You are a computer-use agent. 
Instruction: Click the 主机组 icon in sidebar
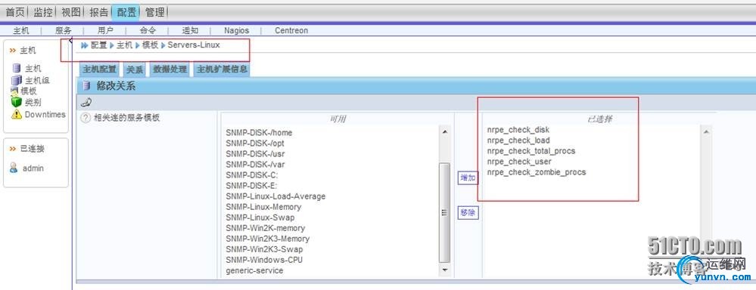tap(17, 80)
